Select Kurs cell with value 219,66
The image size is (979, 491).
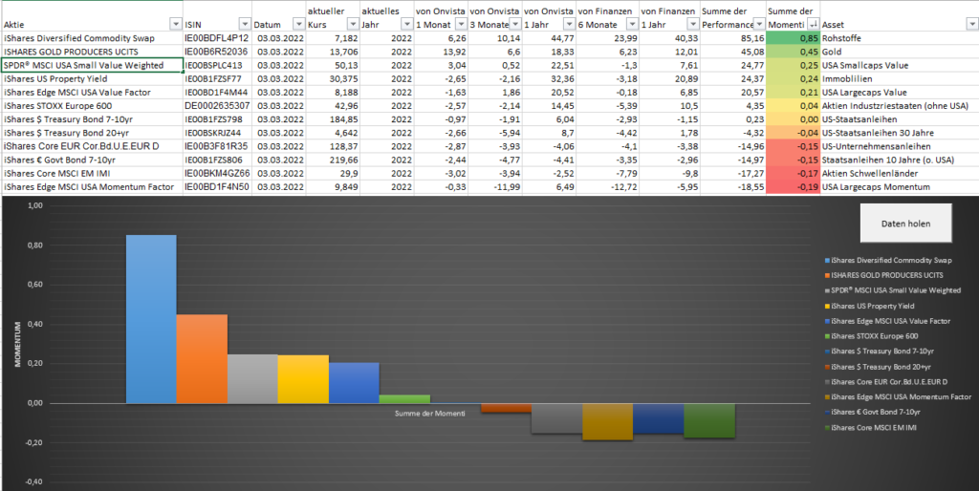pyautogui.click(x=333, y=160)
